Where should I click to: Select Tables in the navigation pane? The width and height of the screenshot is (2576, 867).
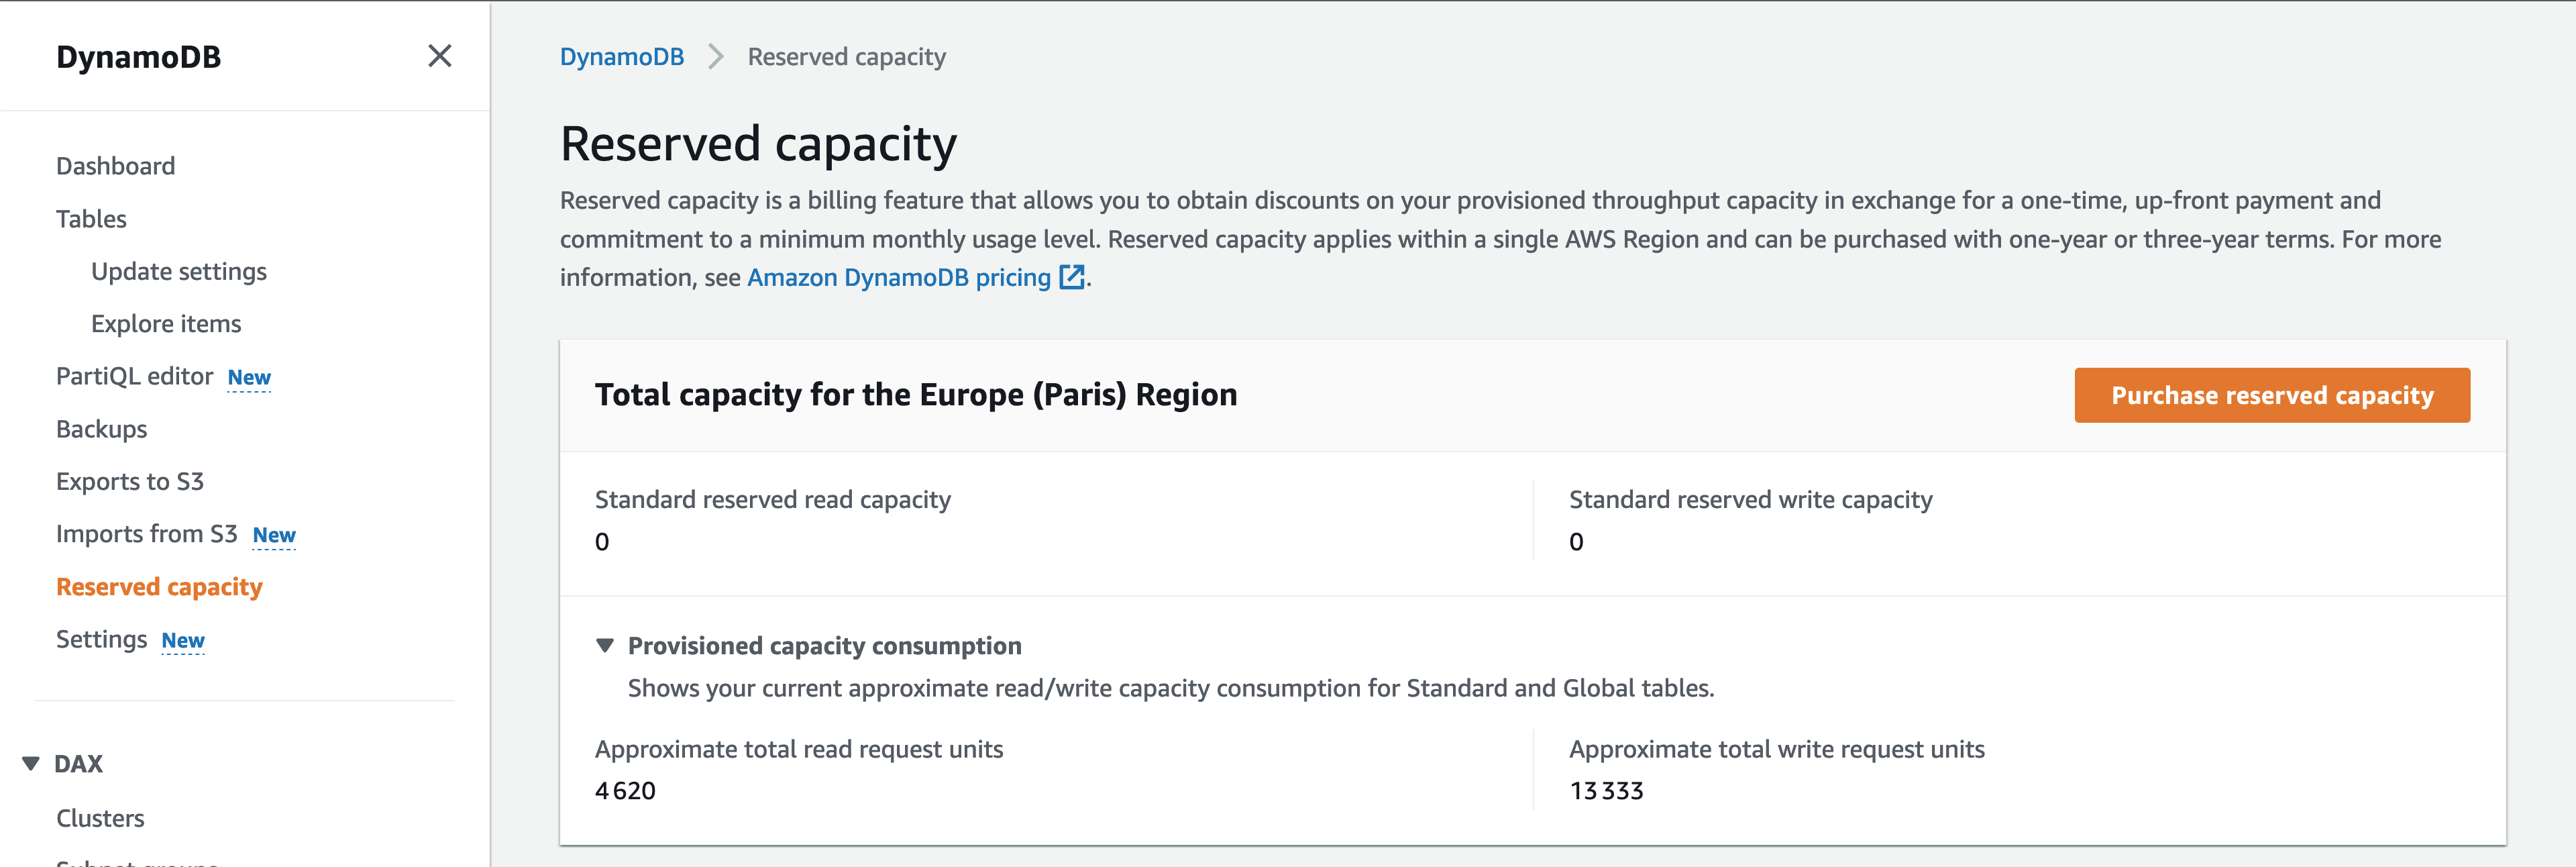91,219
